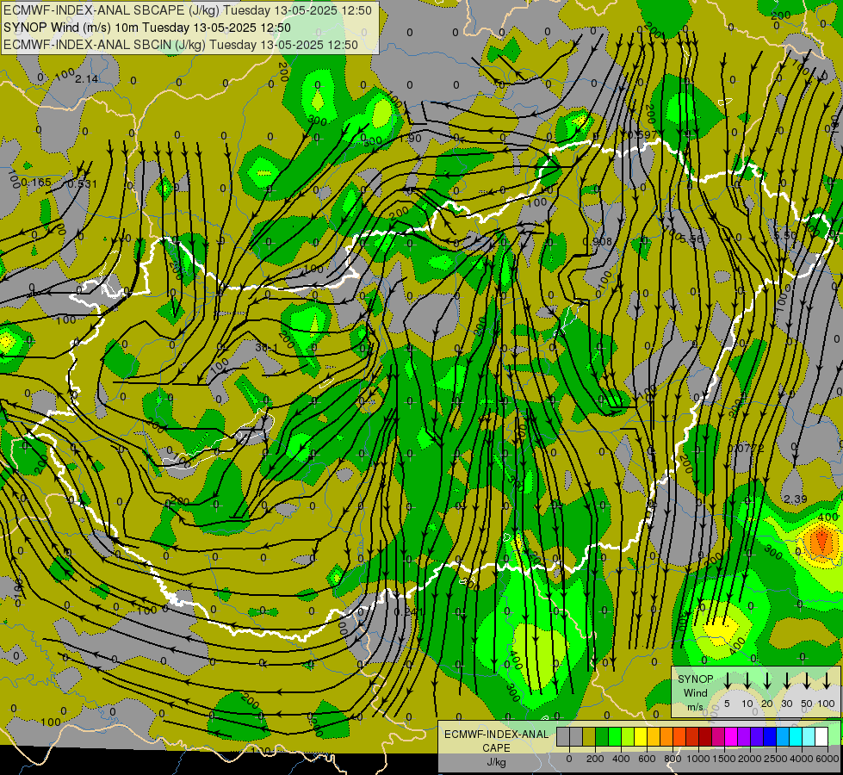Click the 20 m/s wind arrow in legend
The height and width of the screenshot is (775, 843).
(x=766, y=681)
